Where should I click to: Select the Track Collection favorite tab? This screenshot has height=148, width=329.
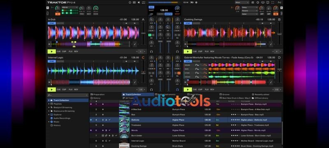(138, 95)
